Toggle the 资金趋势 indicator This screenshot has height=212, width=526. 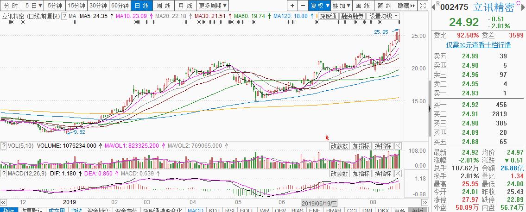[x=126, y=210]
